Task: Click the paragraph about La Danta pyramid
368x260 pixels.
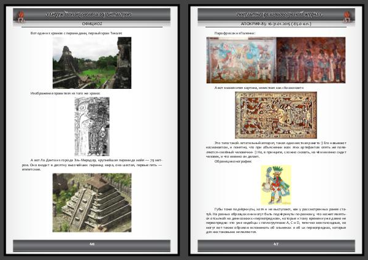Action: (91, 165)
